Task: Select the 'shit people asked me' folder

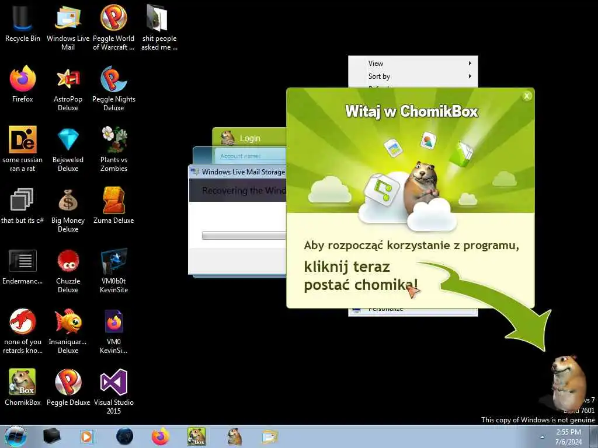Action: 159,27
